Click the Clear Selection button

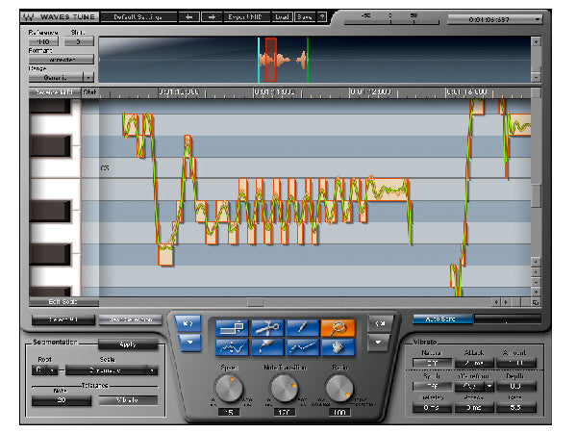(x=130, y=319)
